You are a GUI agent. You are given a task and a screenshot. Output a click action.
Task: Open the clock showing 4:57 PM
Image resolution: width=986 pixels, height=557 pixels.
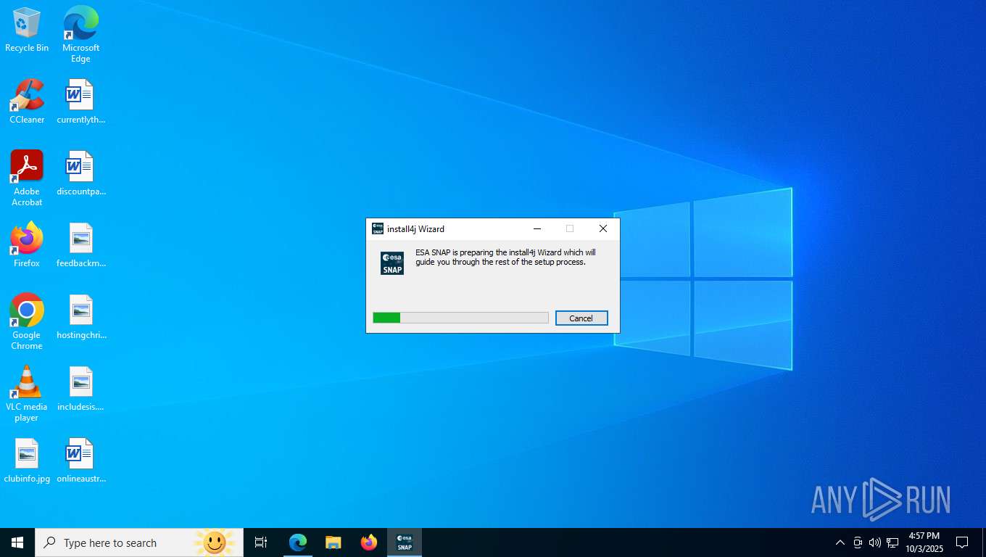924,542
